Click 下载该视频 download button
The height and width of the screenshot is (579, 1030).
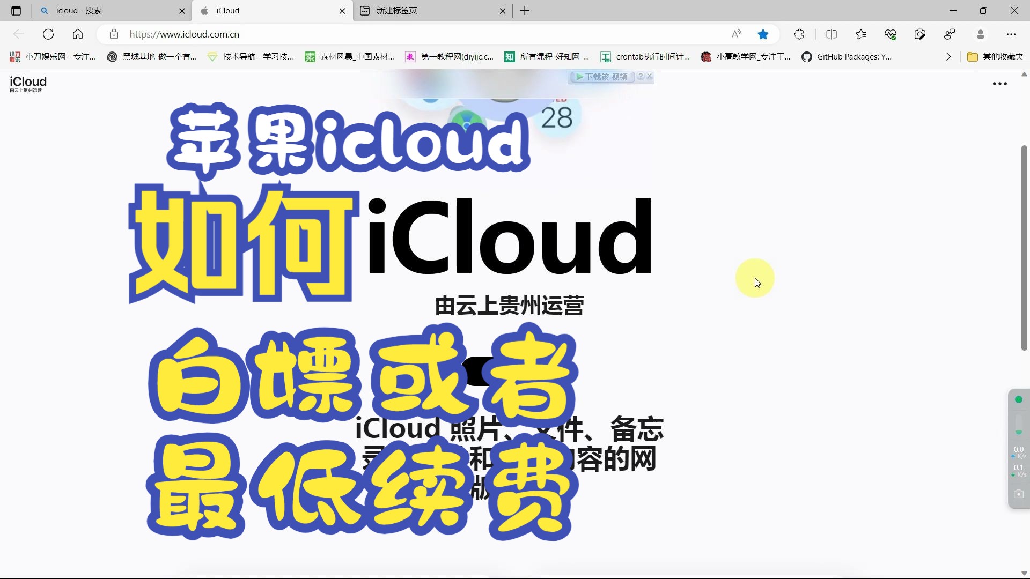point(601,77)
